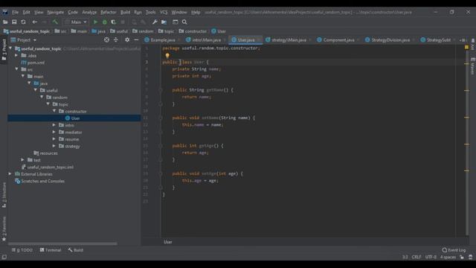Image resolution: width=476 pixels, height=268 pixels.
Task: Toggle the Project side tool window
Action: click(4, 50)
